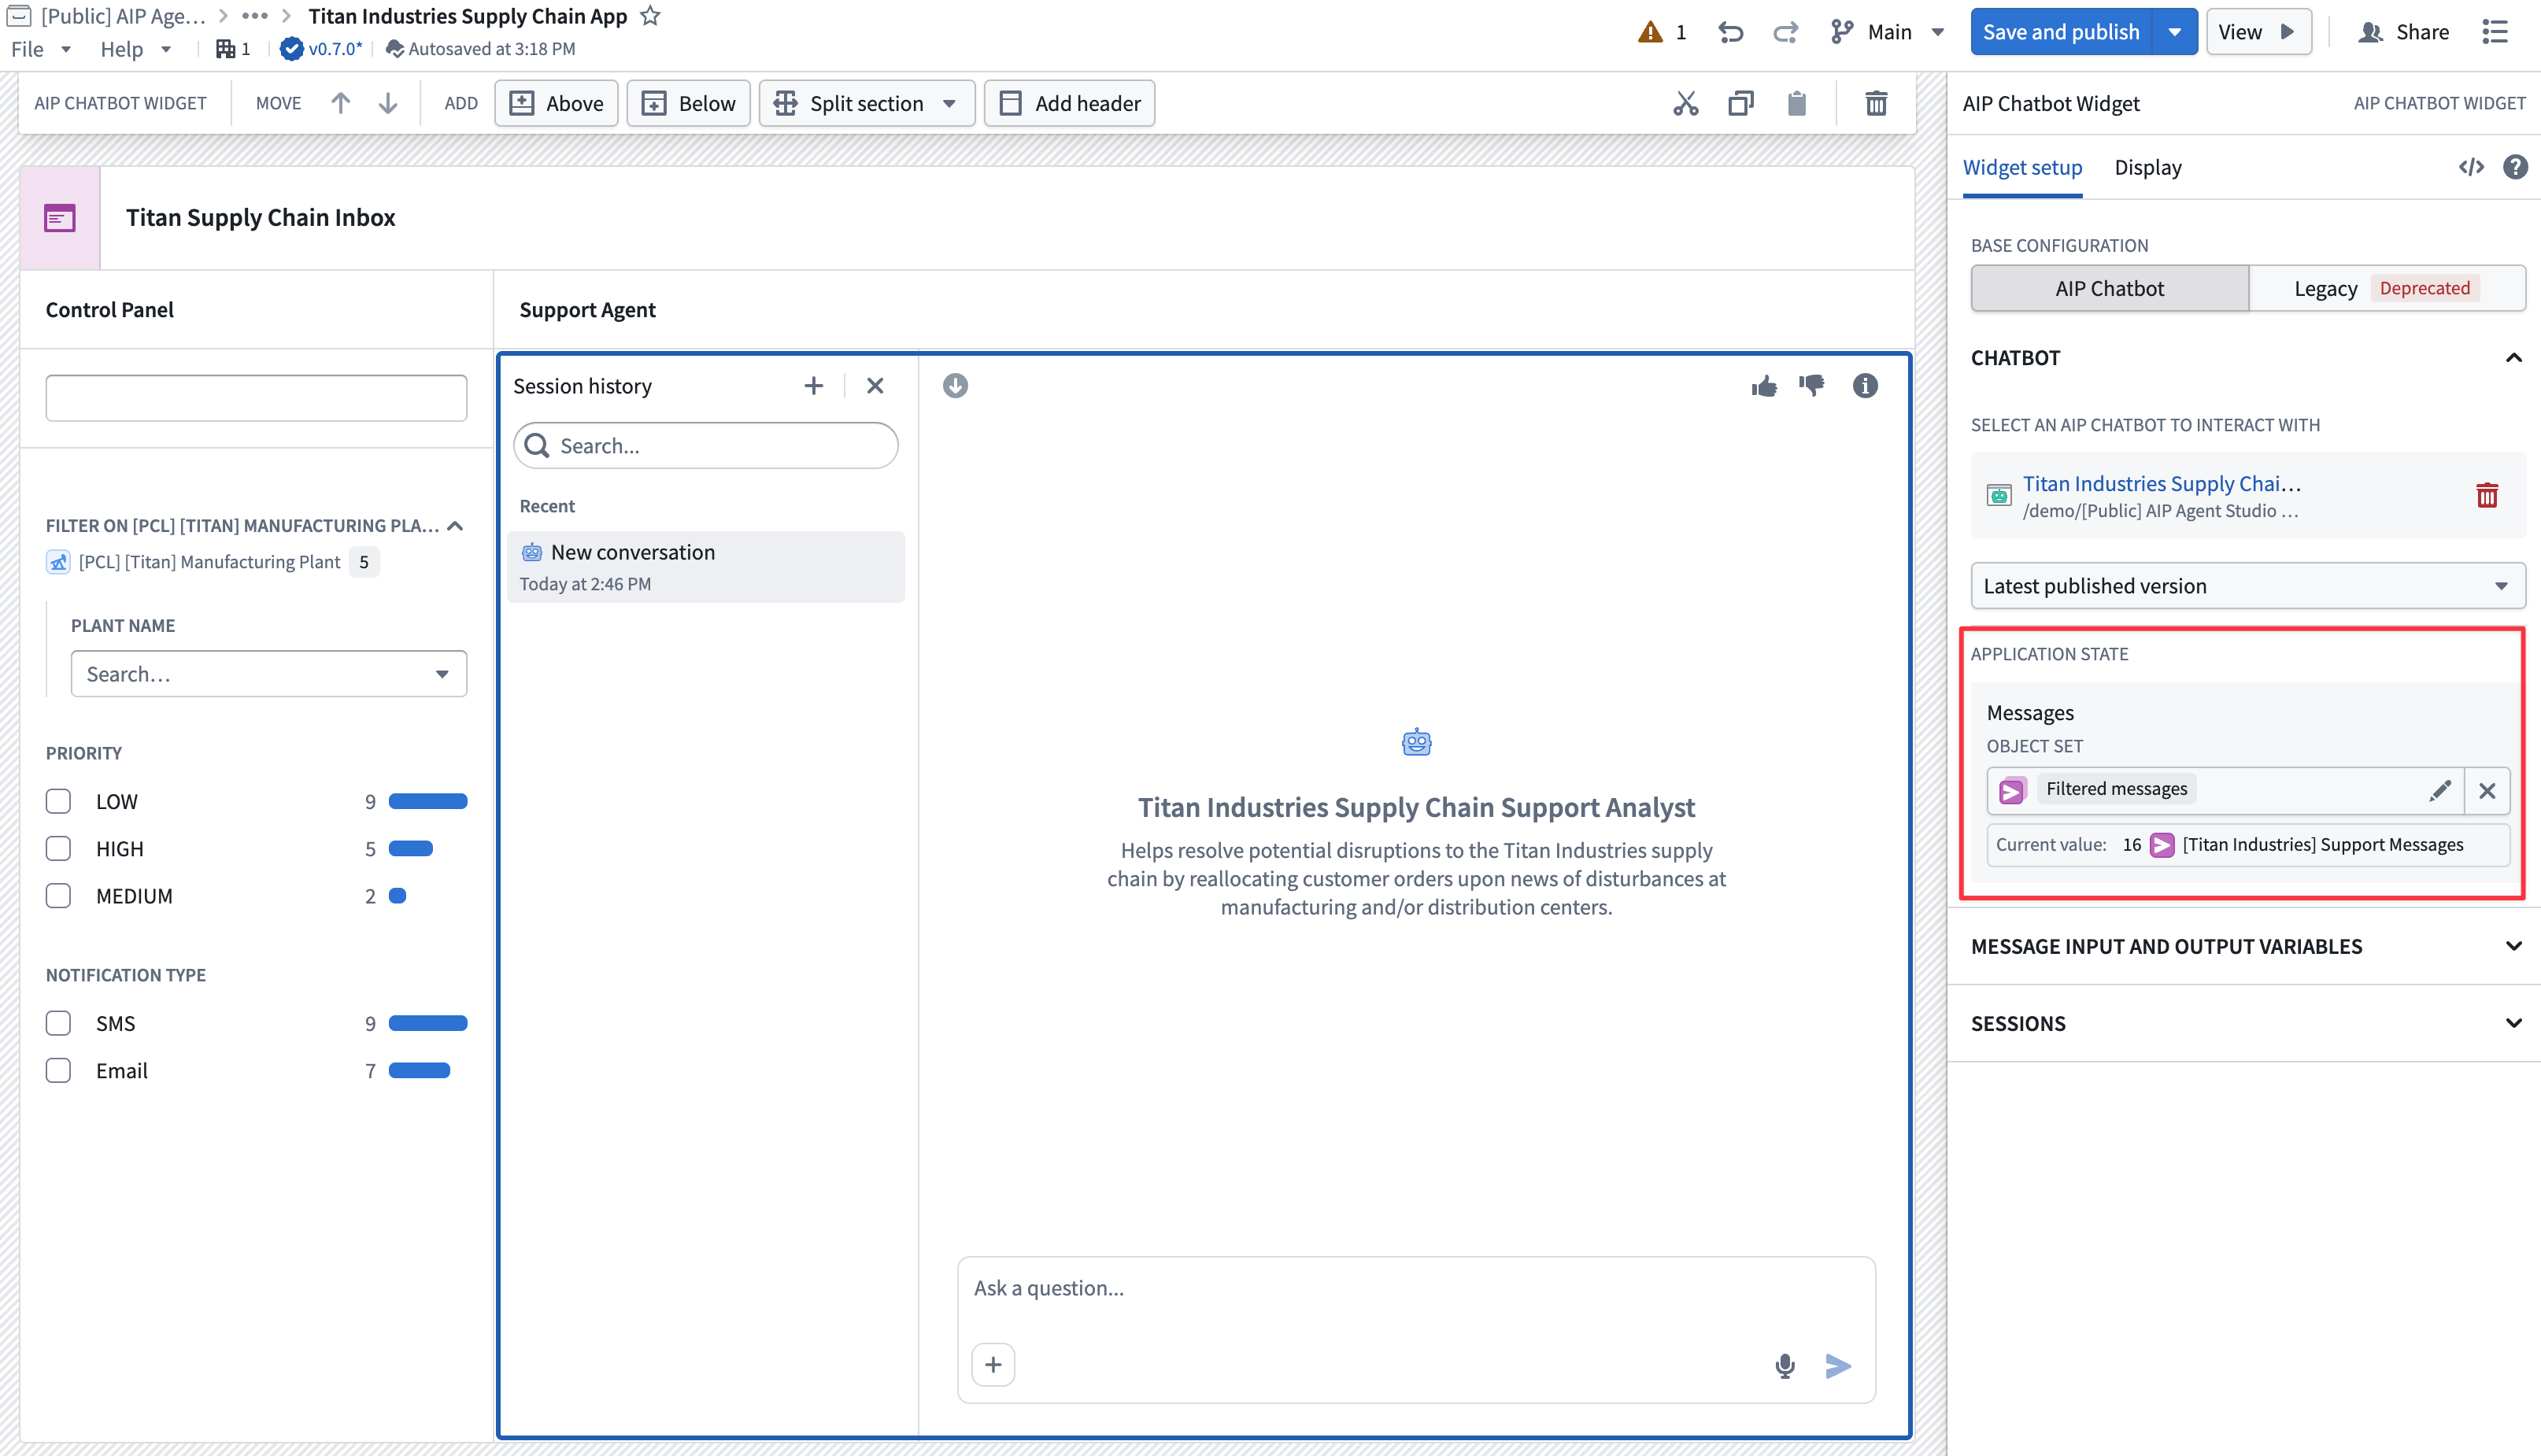The image size is (2541, 1456).
Task: Open the chatbot info tooltip
Action: pyautogui.click(x=1864, y=386)
